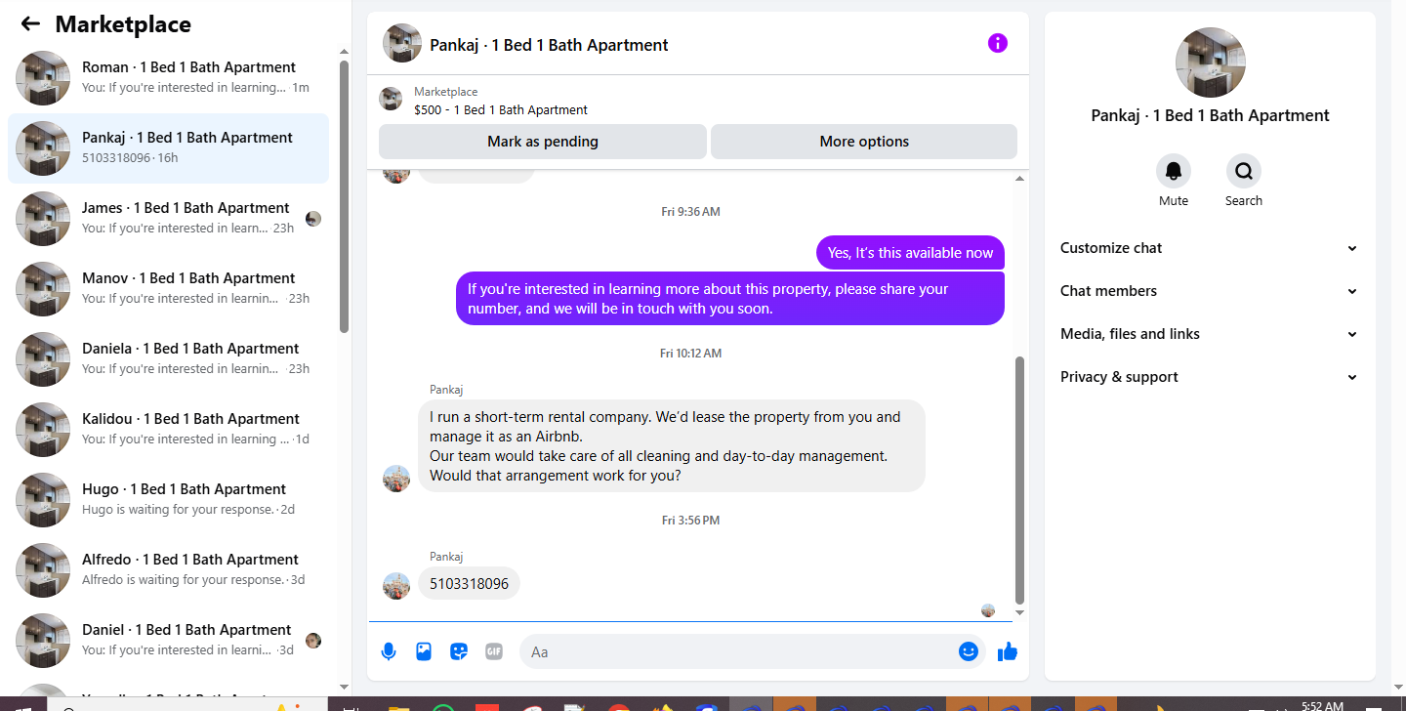Send a voice clip with the microphone icon

(389, 651)
